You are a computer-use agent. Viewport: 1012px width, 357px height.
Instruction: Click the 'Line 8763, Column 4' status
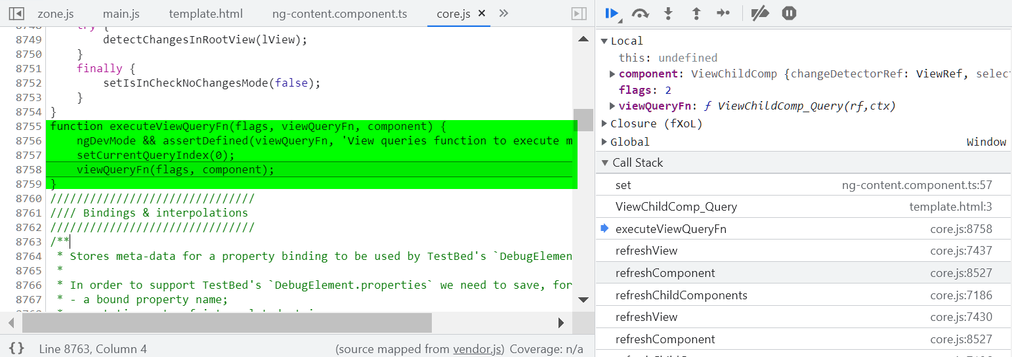pyautogui.click(x=93, y=349)
